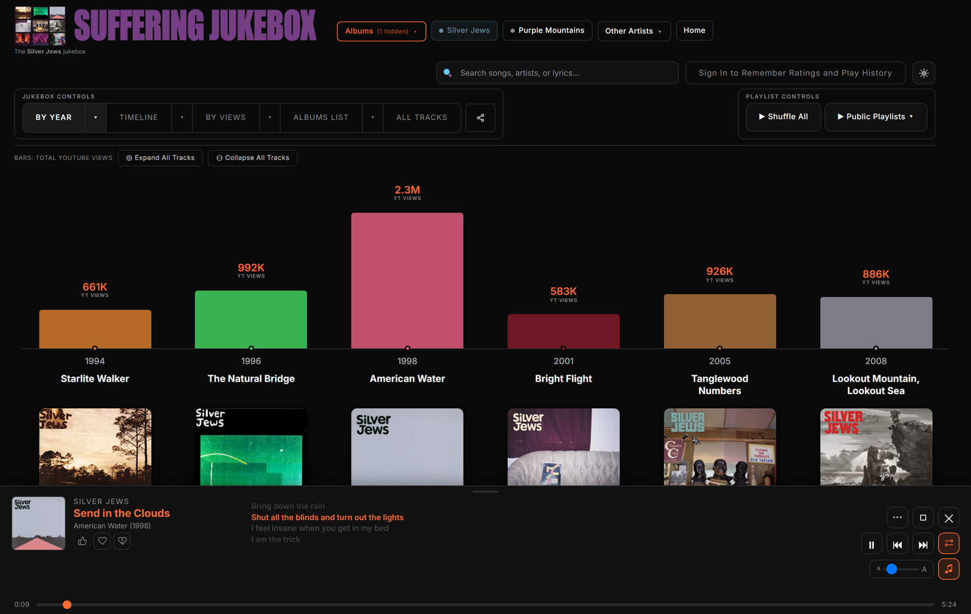Give thumbs up to Send in the Clouds
The image size is (971, 614).
(82, 541)
